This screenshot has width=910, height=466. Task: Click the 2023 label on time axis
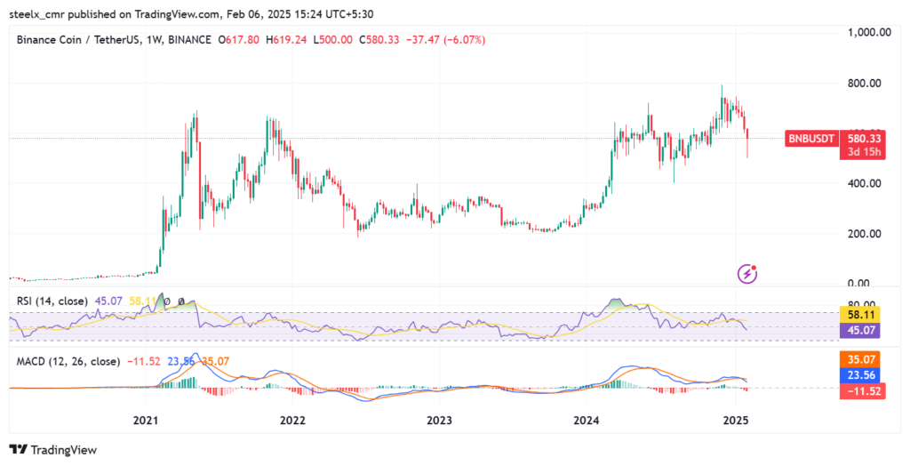tap(439, 420)
